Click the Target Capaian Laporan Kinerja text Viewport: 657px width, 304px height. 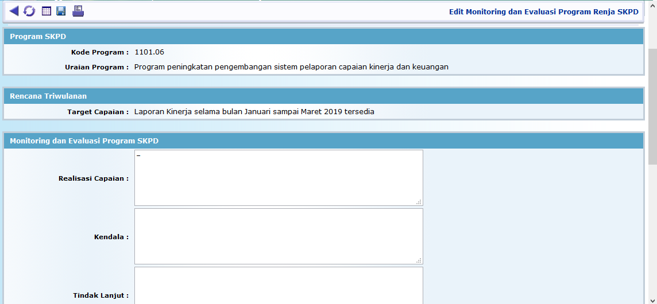coord(254,112)
